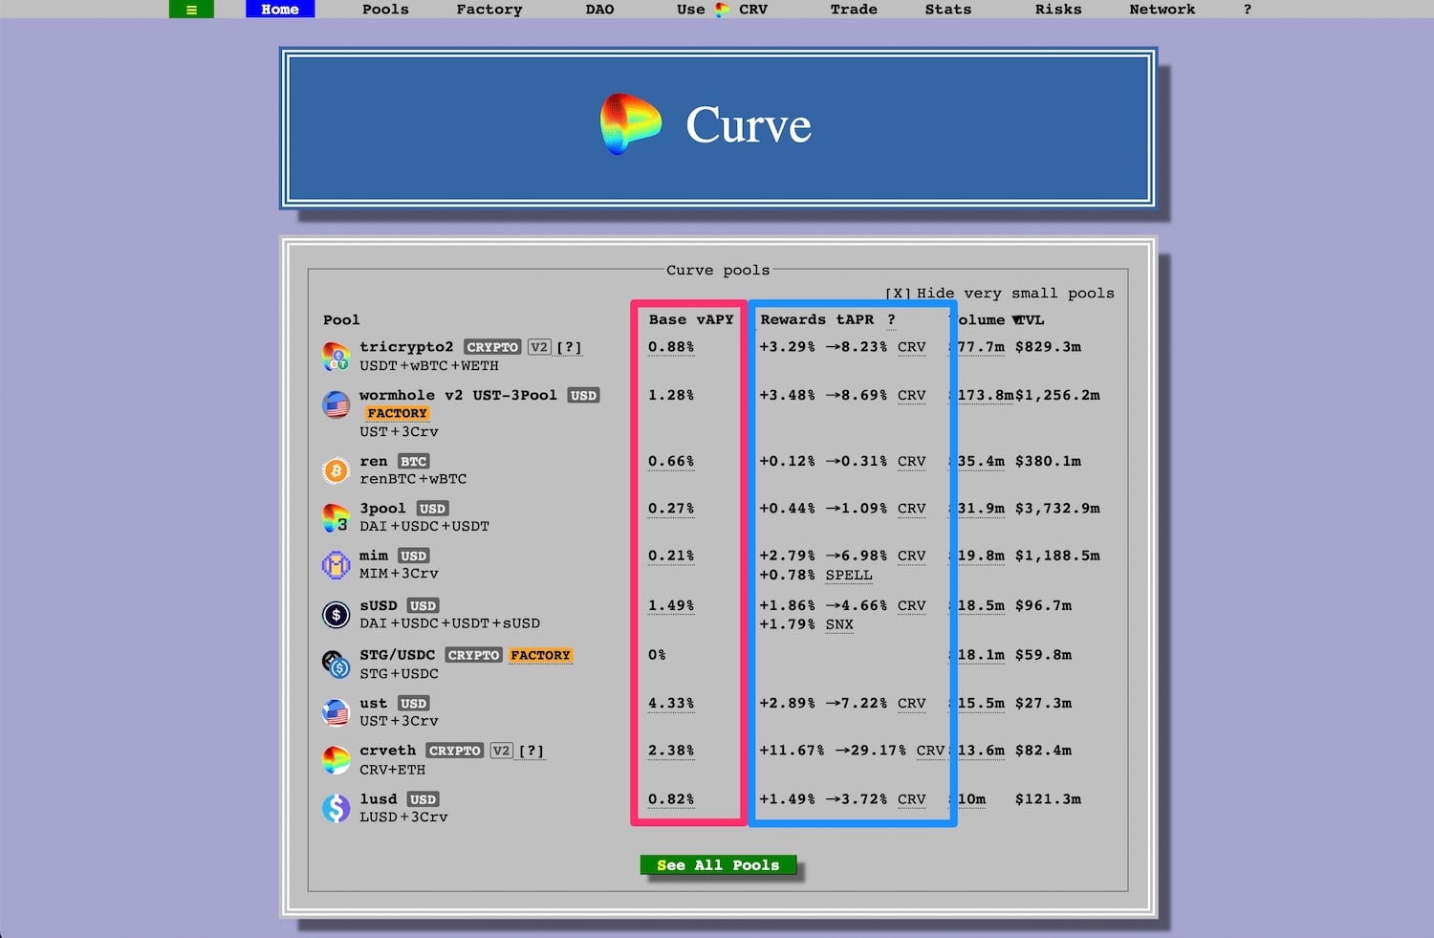The width and height of the screenshot is (1434, 938).
Task: Click the 2.38% base vAPY of crveth
Action: tap(671, 751)
